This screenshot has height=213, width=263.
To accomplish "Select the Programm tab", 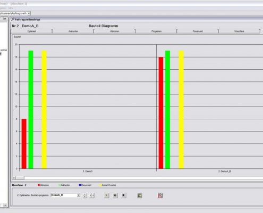I will (x=156, y=31).
